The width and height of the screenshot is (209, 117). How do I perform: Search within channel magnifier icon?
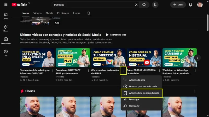(88, 13)
